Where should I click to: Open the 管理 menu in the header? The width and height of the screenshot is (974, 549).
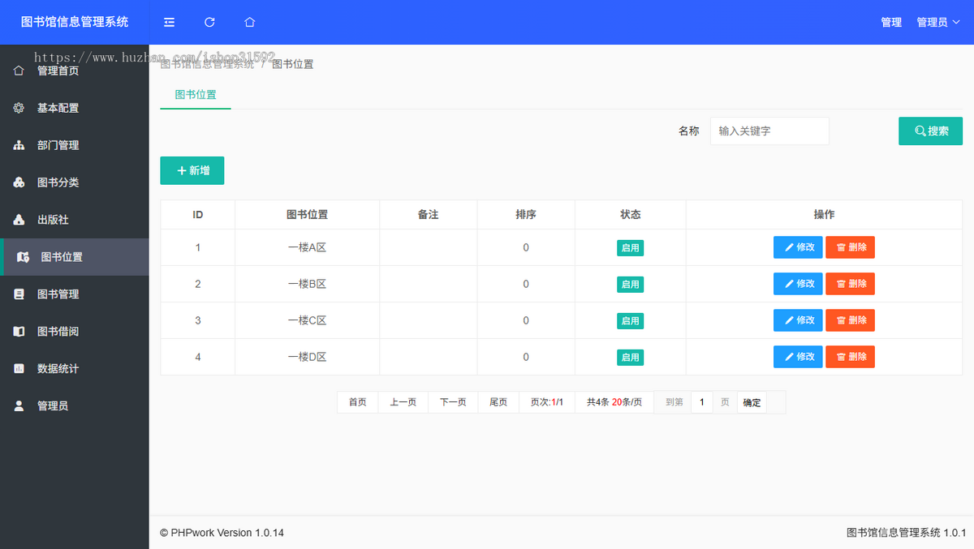890,22
